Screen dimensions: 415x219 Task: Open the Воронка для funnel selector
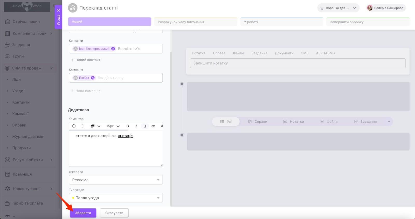click(338, 8)
